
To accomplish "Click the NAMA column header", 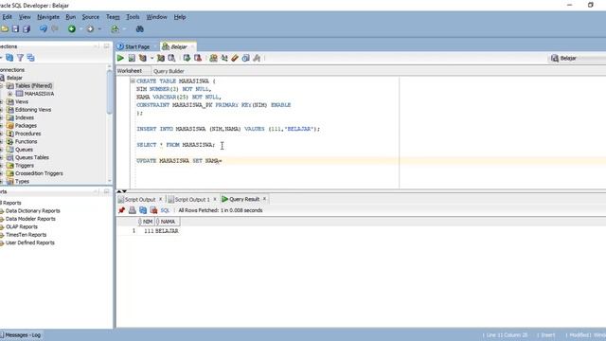I will point(168,222).
